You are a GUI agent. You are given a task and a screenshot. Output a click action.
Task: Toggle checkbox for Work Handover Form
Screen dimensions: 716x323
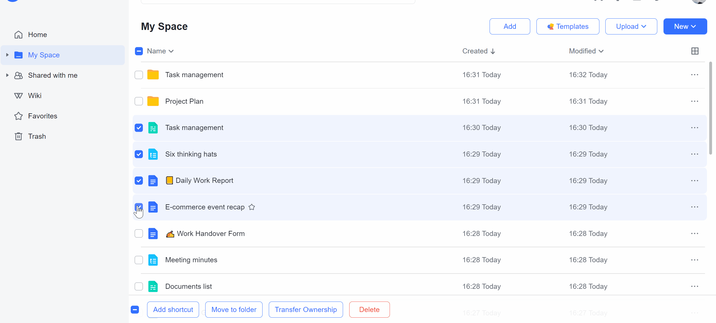point(139,233)
